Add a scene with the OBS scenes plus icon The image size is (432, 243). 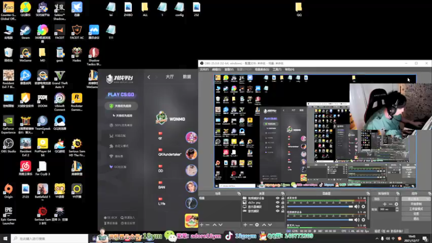click(201, 225)
